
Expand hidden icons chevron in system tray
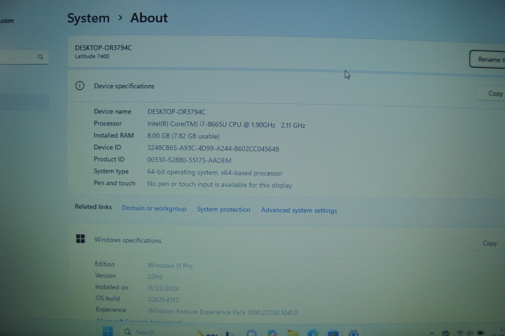pos(432,333)
